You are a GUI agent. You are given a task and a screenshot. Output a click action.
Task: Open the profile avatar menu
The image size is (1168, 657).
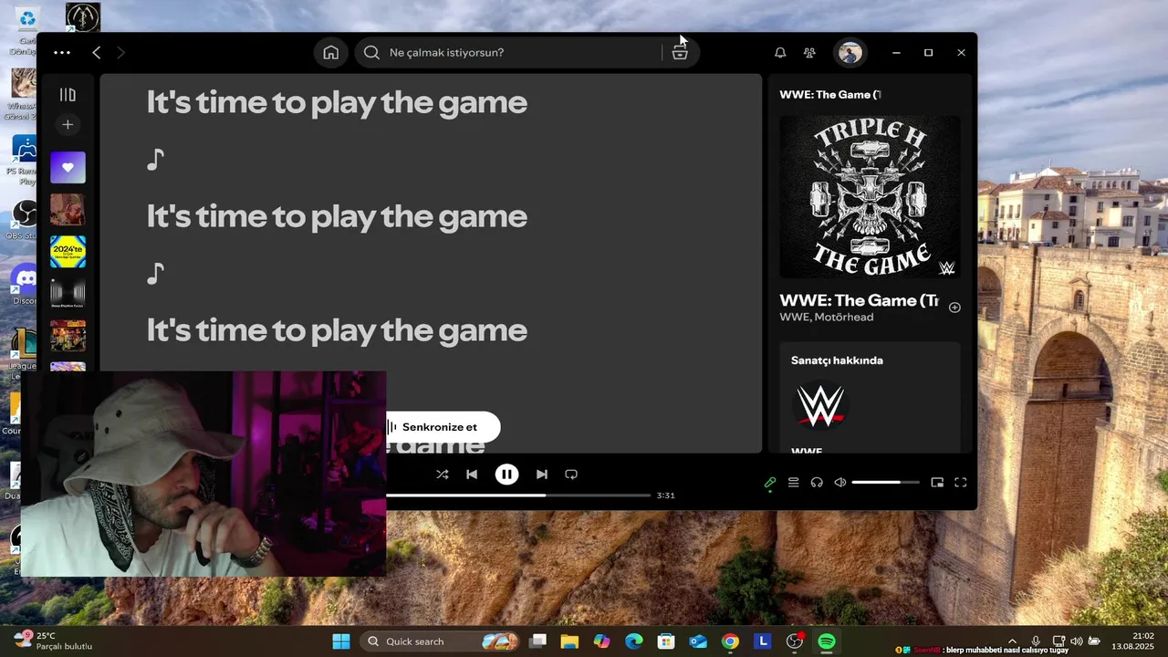pos(850,53)
